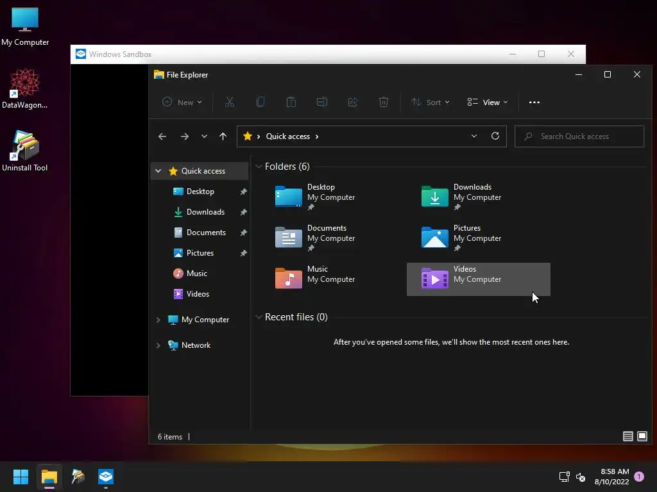Select the Downloads folder tile
The width and height of the screenshot is (657, 492).
tap(478, 197)
